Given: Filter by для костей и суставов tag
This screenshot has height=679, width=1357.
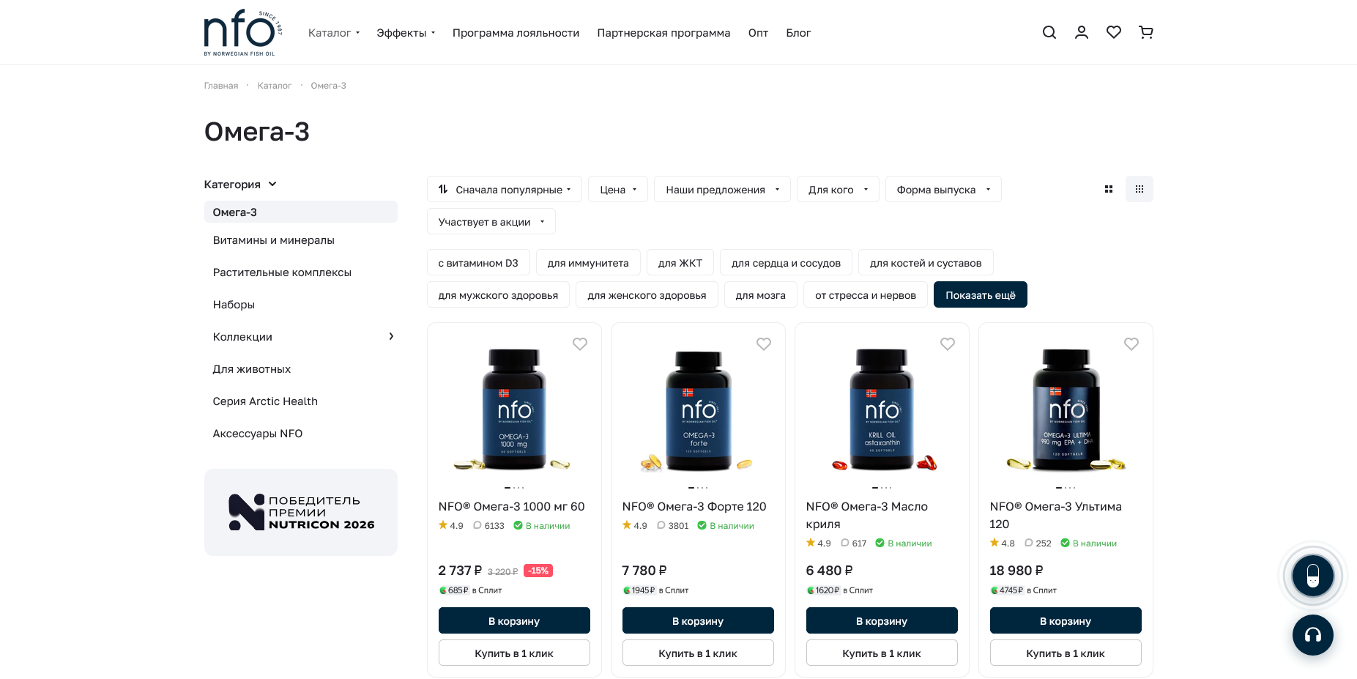Looking at the screenshot, I should point(926,263).
